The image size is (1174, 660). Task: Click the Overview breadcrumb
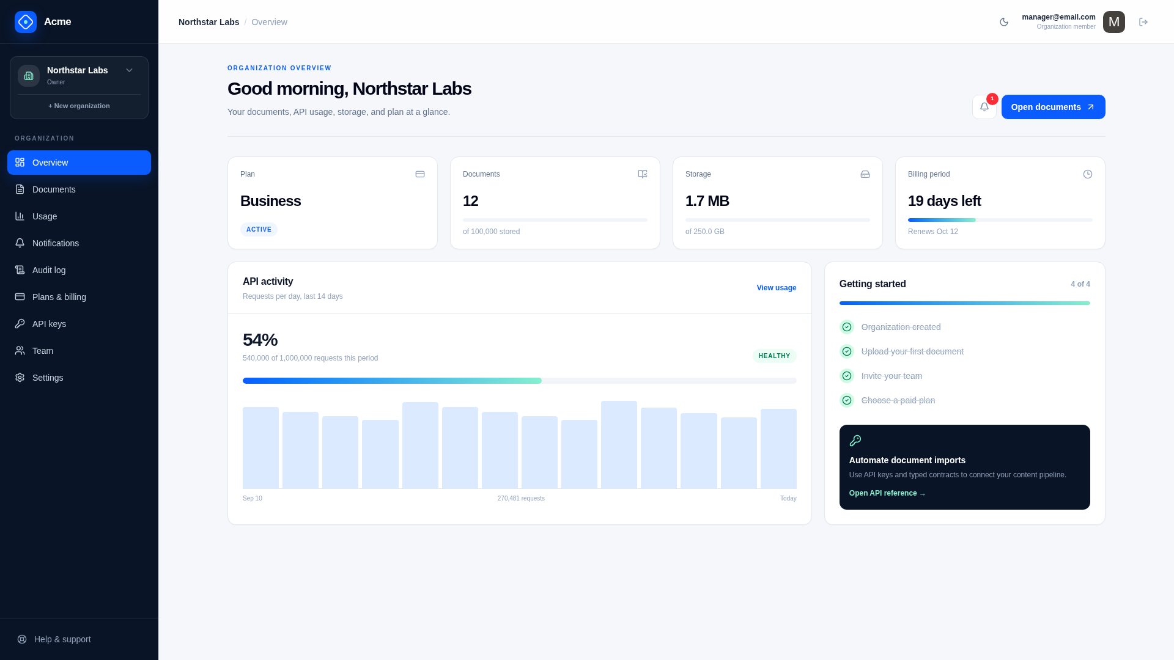pos(269,22)
